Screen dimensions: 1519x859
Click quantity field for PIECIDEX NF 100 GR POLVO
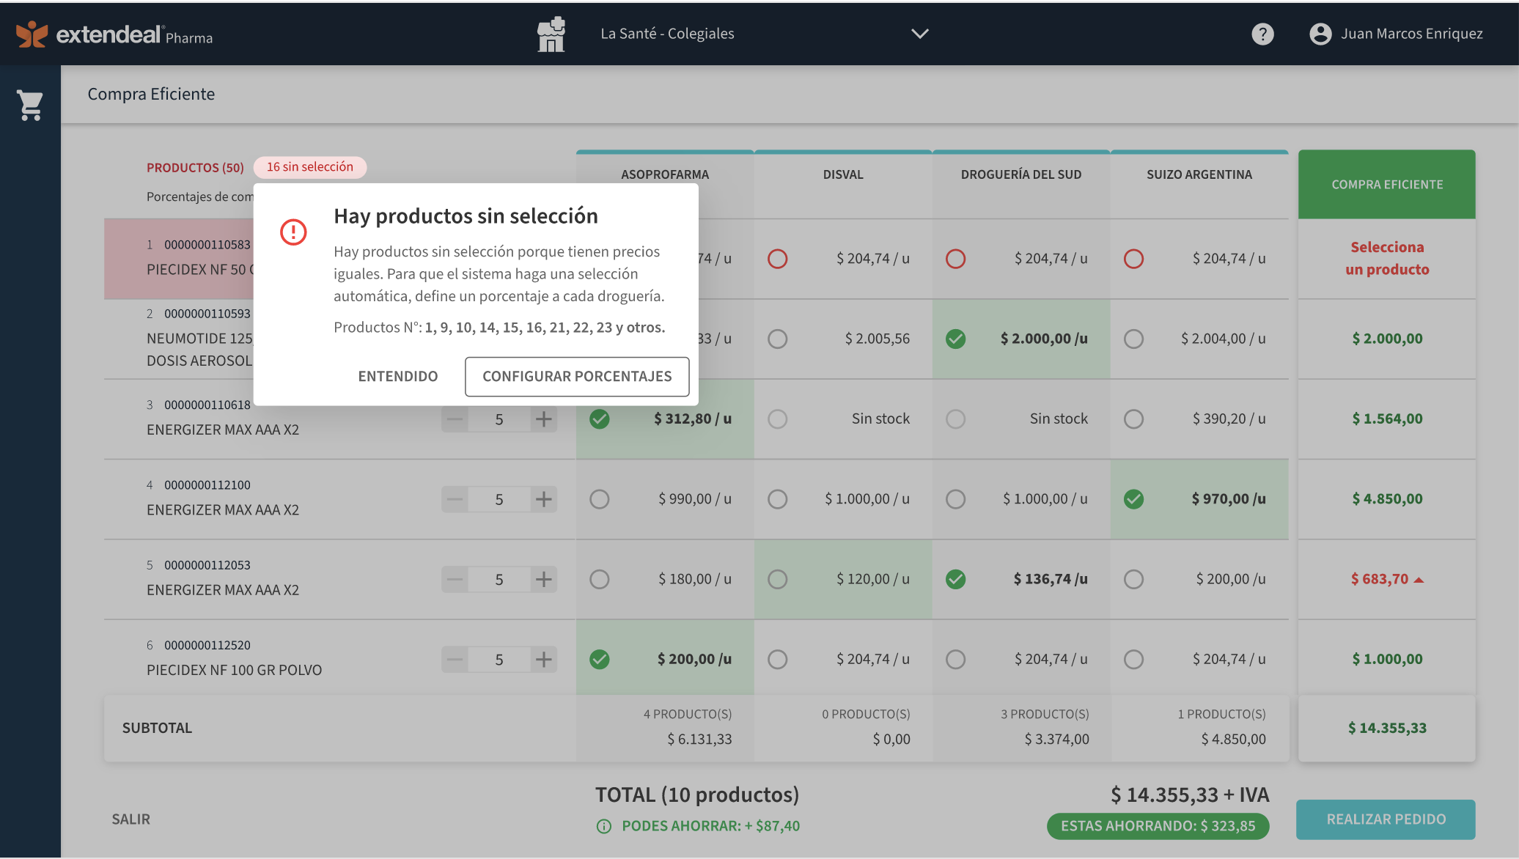click(x=499, y=659)
